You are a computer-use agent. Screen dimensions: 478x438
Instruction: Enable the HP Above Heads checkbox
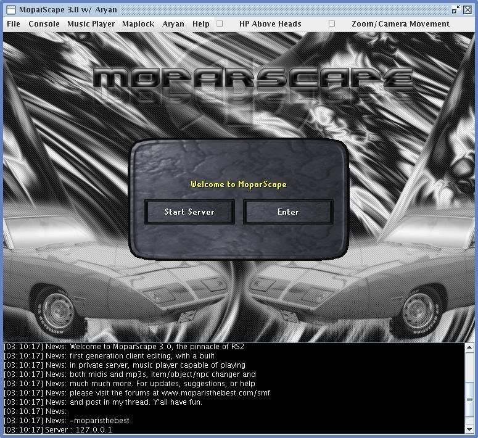coord(220,24)
